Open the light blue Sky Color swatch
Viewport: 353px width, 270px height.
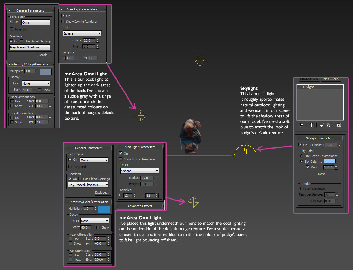(330, 161)
